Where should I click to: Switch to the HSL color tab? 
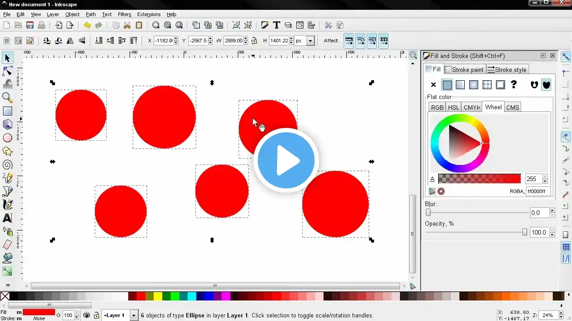coord(454,107)
